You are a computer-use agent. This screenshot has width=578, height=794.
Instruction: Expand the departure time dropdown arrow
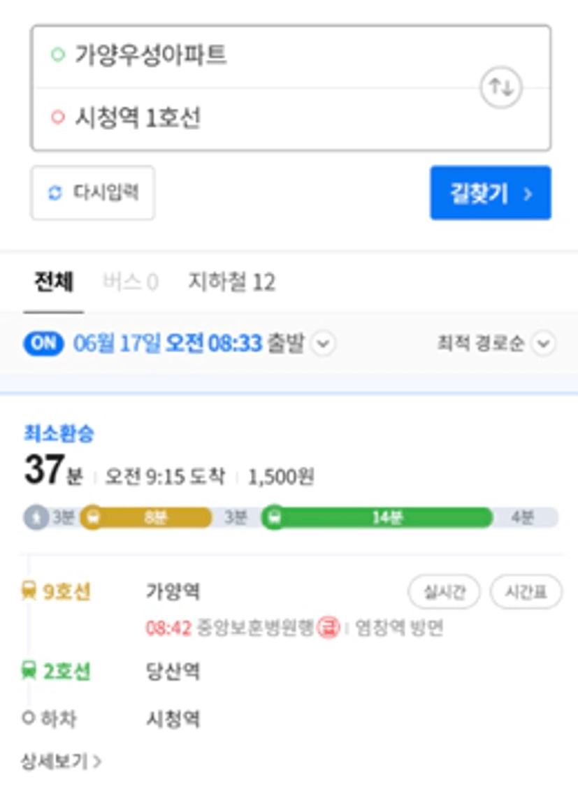click(x=323, y=344)
